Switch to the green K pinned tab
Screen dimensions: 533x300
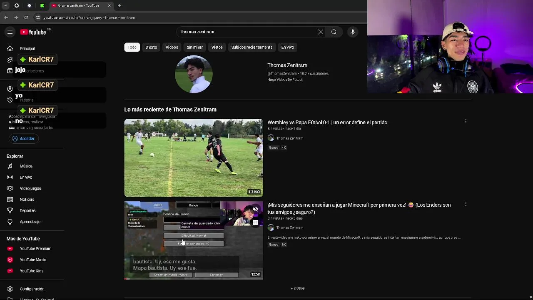[x=42, y=5]
